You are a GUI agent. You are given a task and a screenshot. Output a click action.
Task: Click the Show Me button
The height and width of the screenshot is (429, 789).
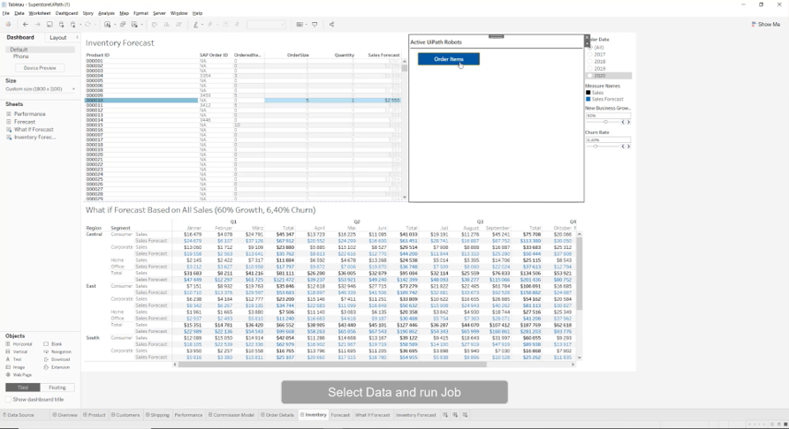(x=766, y=24)
